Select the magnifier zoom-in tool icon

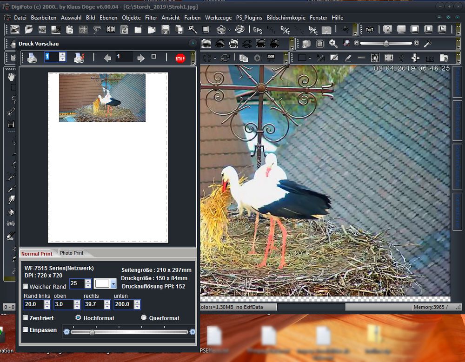tap(333, 44)
